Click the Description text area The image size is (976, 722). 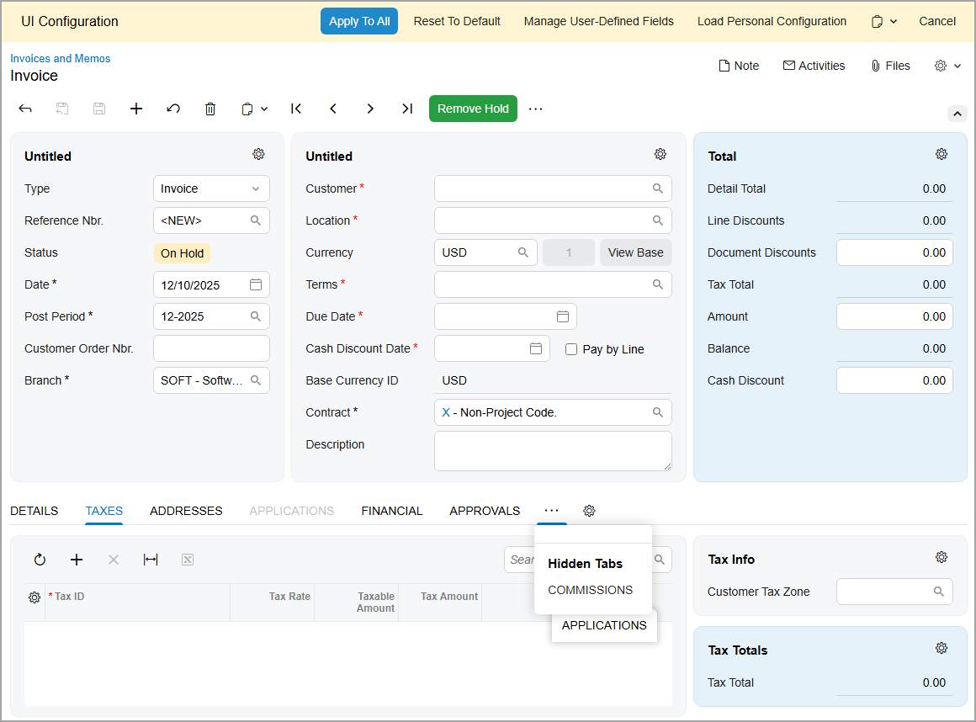coord(553,451)
